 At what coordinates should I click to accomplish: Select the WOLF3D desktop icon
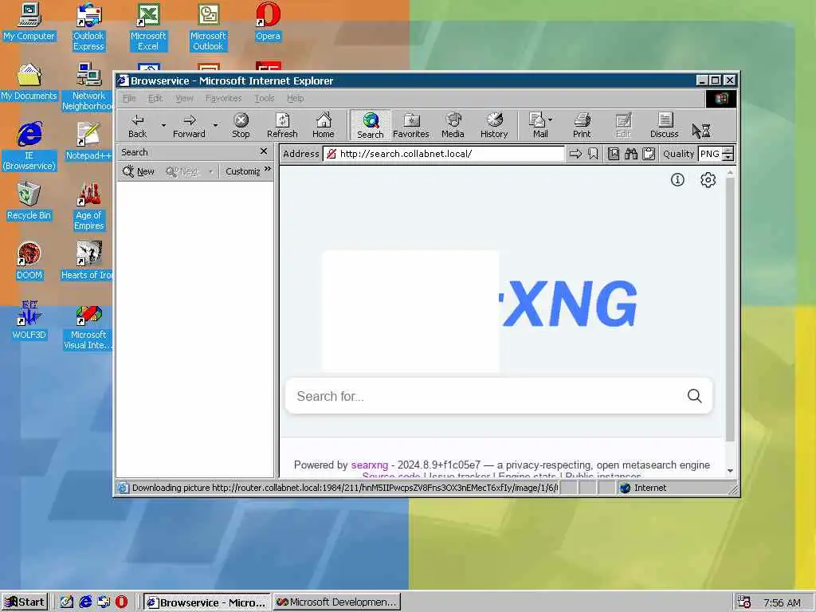[x=29, y=320]
